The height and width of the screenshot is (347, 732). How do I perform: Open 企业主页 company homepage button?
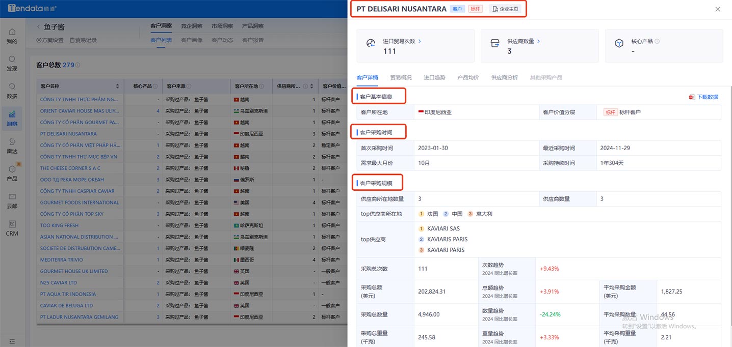pos(505,9)
